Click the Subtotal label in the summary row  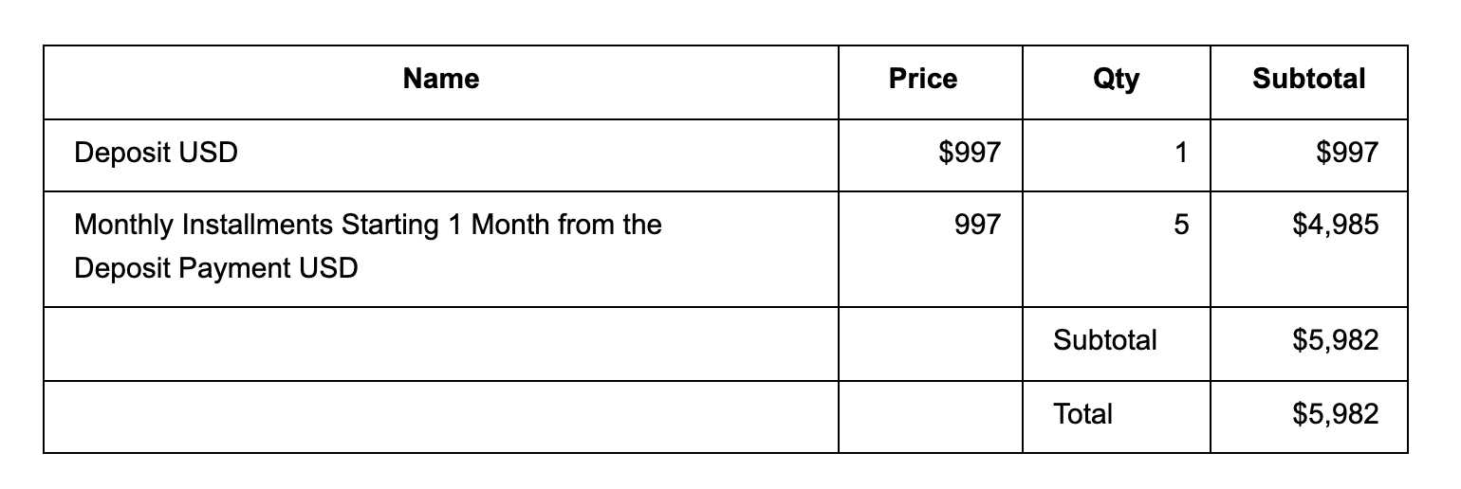pos(1104,340)
